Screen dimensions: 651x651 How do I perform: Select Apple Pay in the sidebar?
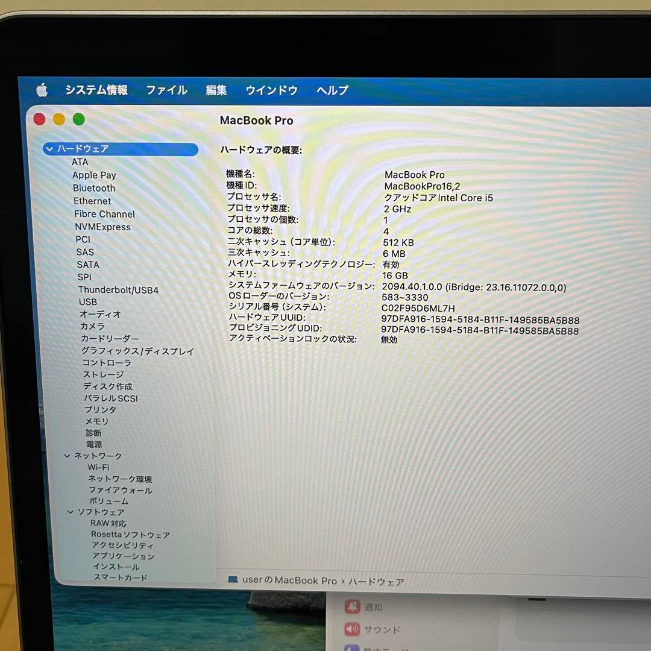pos(94,175)
